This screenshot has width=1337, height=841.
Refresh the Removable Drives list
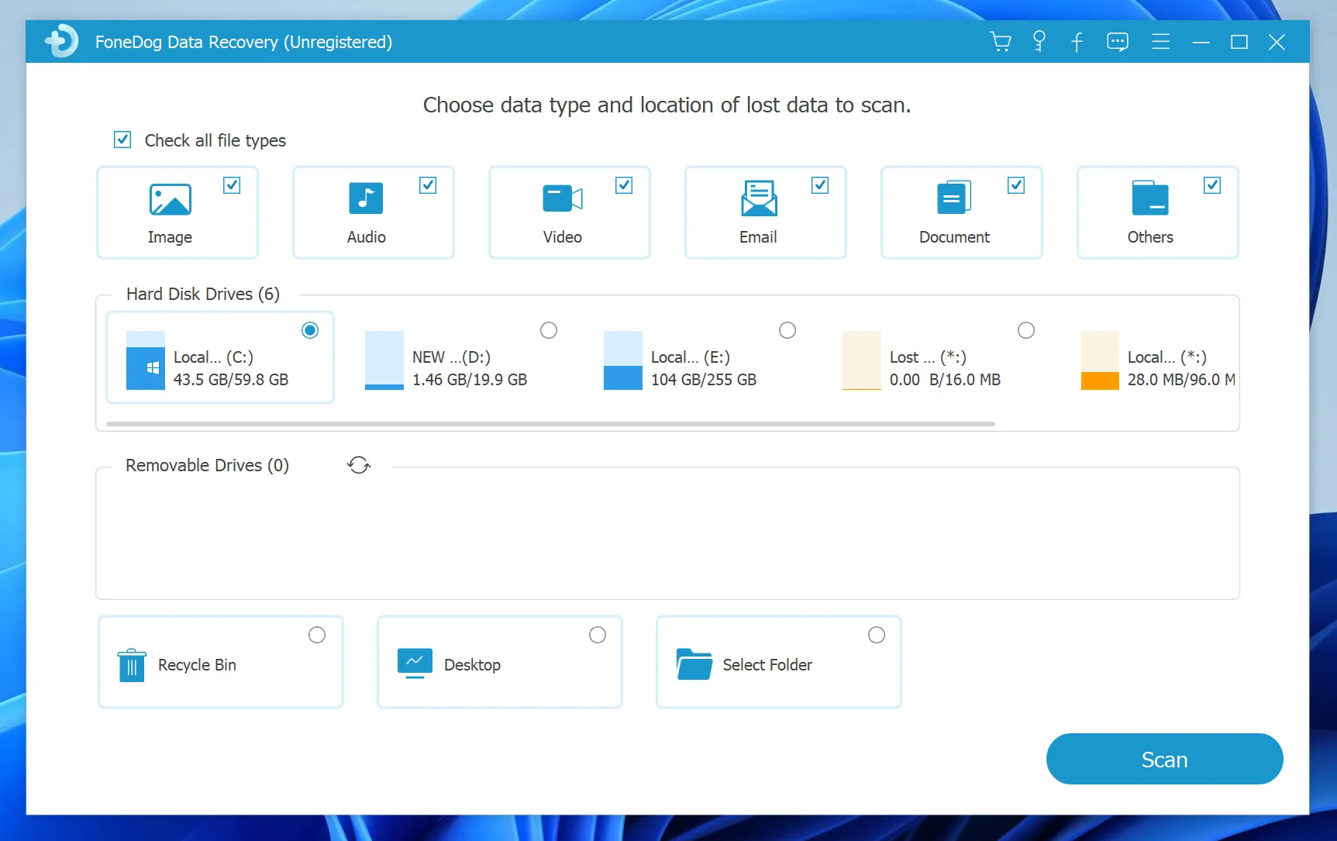pyautogui.click(x=359, y=465)
